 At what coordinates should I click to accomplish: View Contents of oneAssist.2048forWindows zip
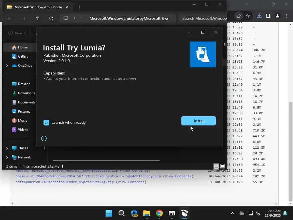point(178,176)
